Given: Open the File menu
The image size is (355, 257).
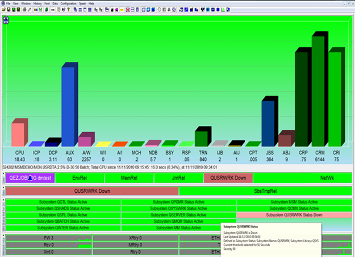Looking at the screenshot, I should (x=9, y=3).
